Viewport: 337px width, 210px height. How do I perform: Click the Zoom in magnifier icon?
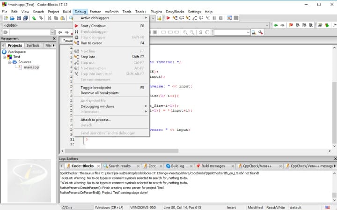point(186,32)
